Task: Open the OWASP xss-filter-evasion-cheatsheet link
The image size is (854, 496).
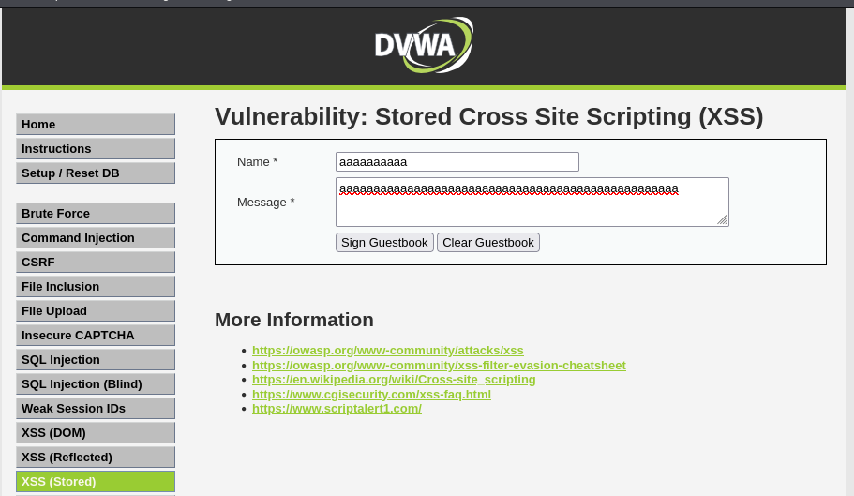Action: [439, 366]
